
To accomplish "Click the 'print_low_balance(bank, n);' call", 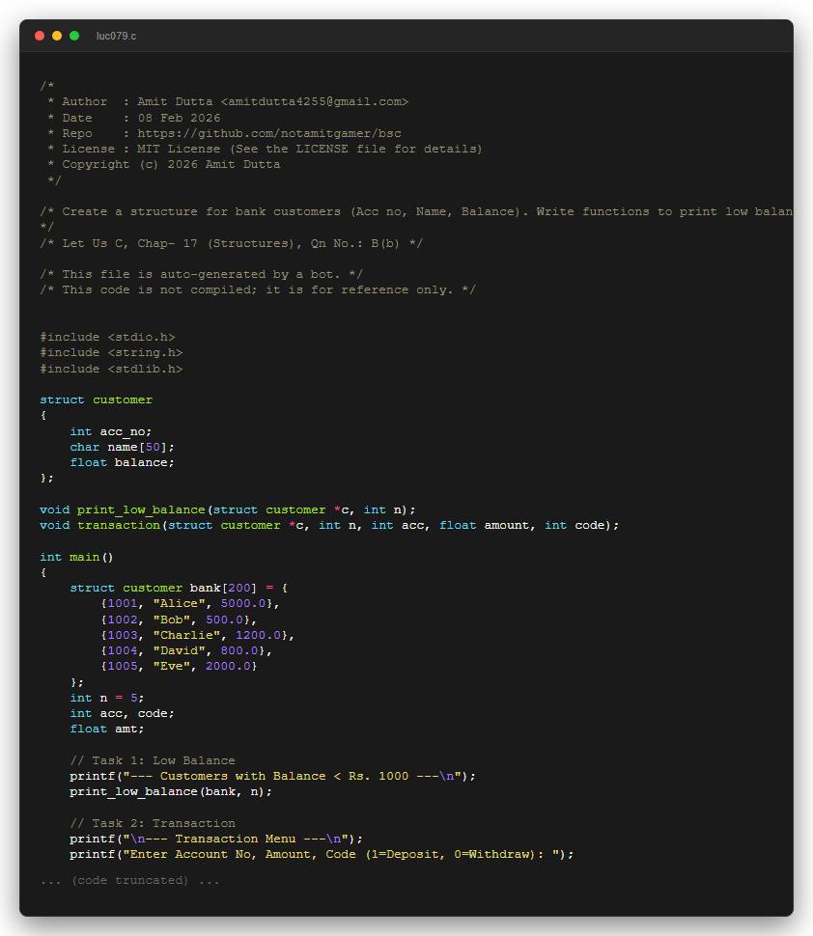I will pos(171,791).
